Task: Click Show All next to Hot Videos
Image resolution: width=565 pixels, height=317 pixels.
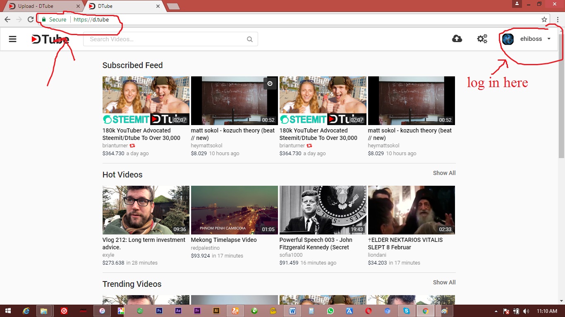Action: click(x=444, y=173)
